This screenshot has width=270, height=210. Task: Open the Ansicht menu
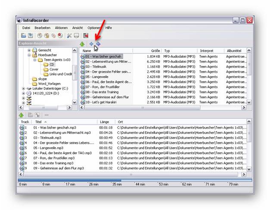click(x=78, y=28)
